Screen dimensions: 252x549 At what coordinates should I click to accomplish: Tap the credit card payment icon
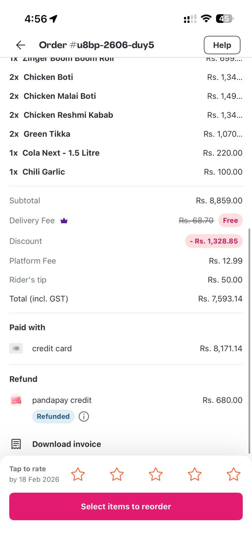16,349
